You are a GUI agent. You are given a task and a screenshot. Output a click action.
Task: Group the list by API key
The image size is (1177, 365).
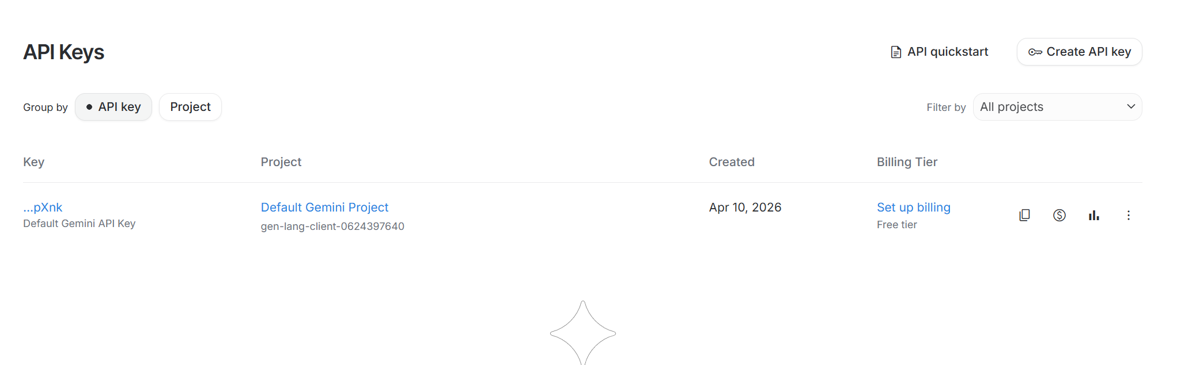point(113,107)
